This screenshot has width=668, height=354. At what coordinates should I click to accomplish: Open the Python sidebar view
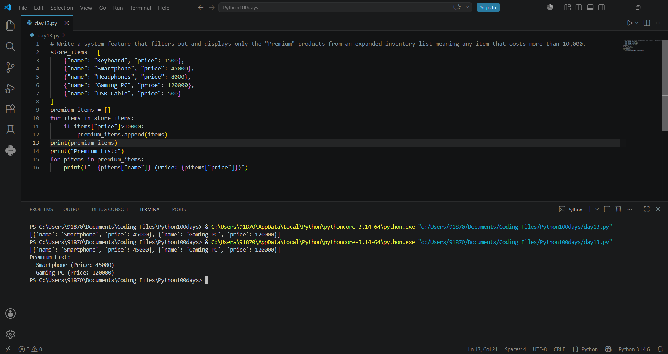(10, 151)
